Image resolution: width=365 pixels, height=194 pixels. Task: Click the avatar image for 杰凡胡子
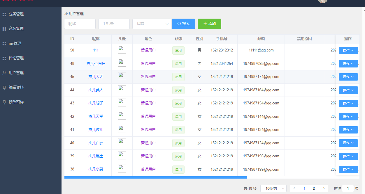click(122, 103)
